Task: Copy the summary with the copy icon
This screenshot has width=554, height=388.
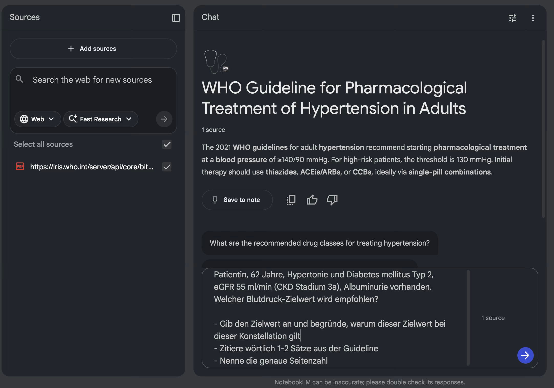Action: click(291, 200)
